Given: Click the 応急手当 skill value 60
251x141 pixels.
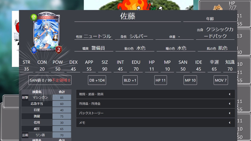Looking at the screenshot, I should point(62,104).
